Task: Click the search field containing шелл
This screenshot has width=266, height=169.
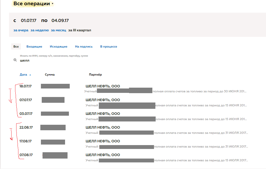Action: pos(25,60)
